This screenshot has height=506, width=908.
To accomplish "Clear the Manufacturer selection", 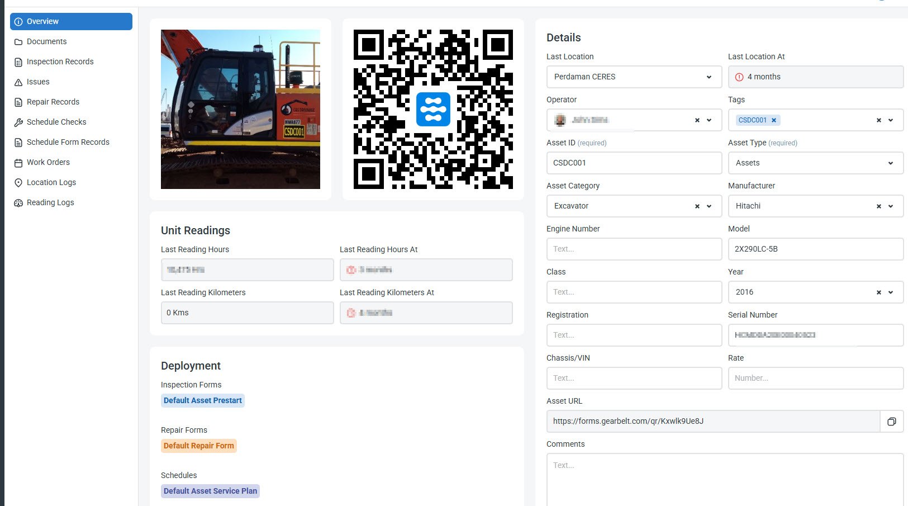I will (878, 206).
